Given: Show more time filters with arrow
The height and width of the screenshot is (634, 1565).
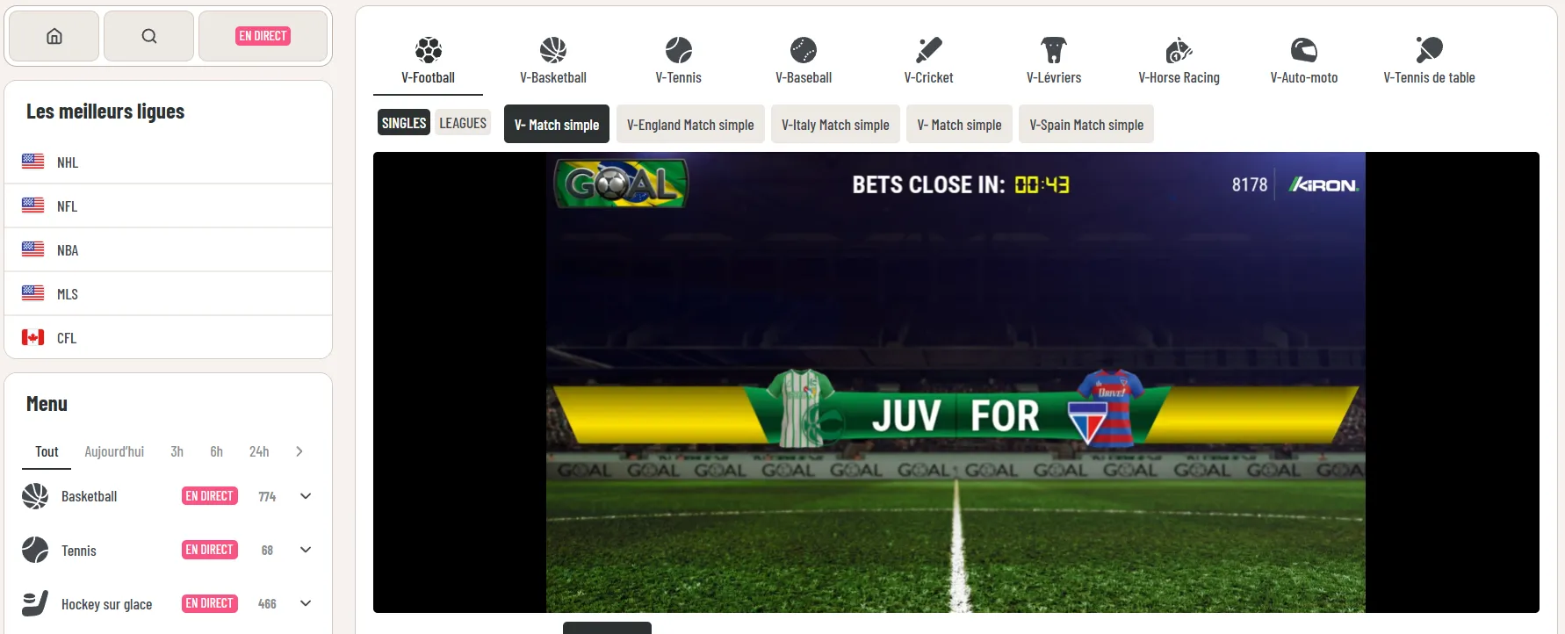Looking at the screenshot, I should click(299, 451).
